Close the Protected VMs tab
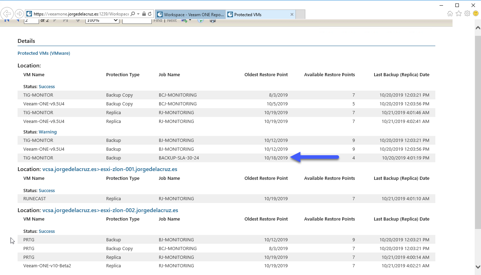 pos(292,14)
